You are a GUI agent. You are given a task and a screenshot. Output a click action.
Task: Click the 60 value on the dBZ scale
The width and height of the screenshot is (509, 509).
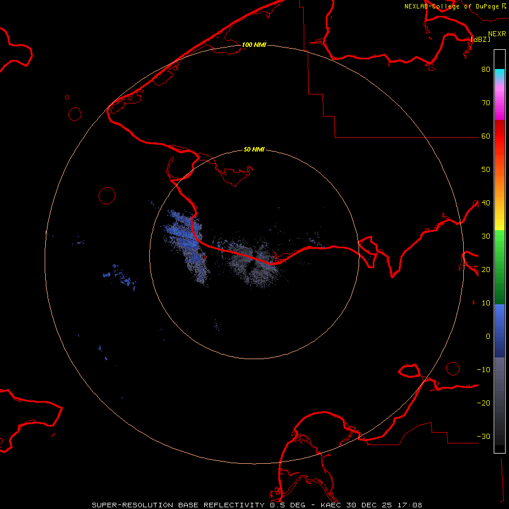point(486,136)
